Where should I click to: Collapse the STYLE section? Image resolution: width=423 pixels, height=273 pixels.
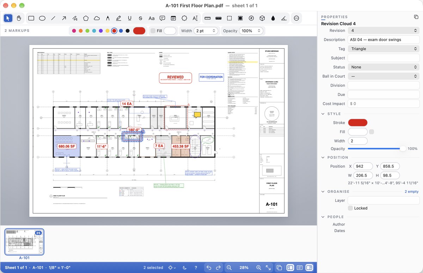click(x=323, y=114)
